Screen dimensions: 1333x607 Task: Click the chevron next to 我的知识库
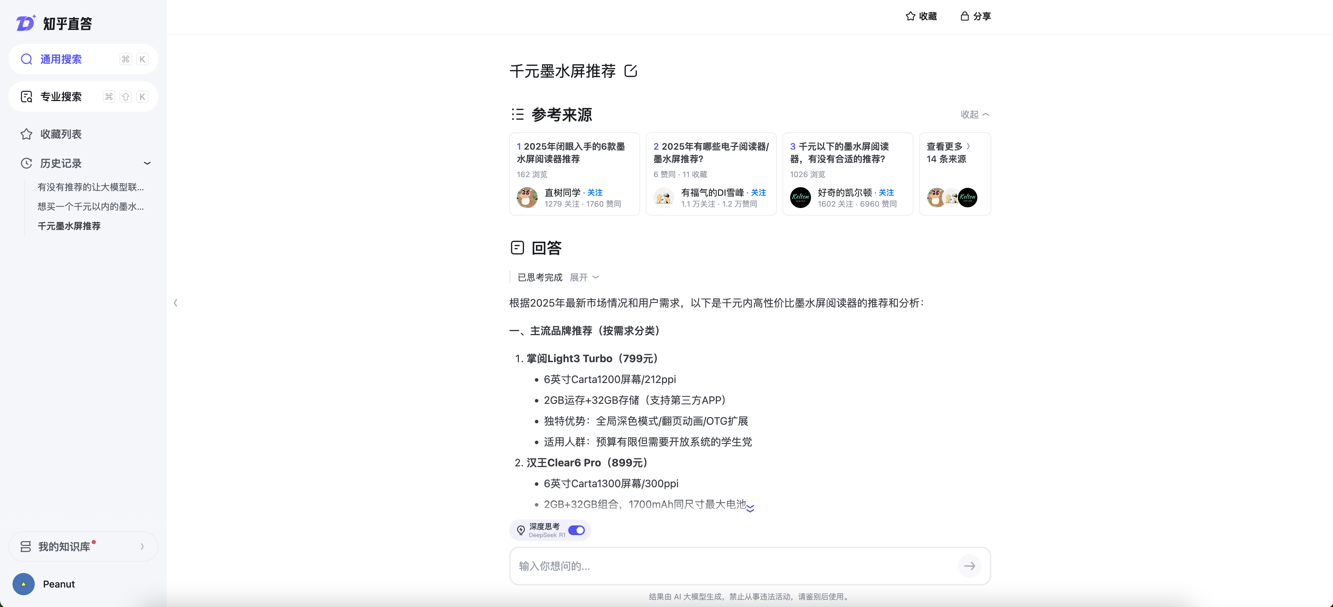coord(142,547)
